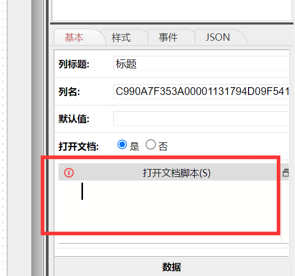Click the dark vertical panel splitter
Viewport: 295px width, 276px height.
coord(47,138)
